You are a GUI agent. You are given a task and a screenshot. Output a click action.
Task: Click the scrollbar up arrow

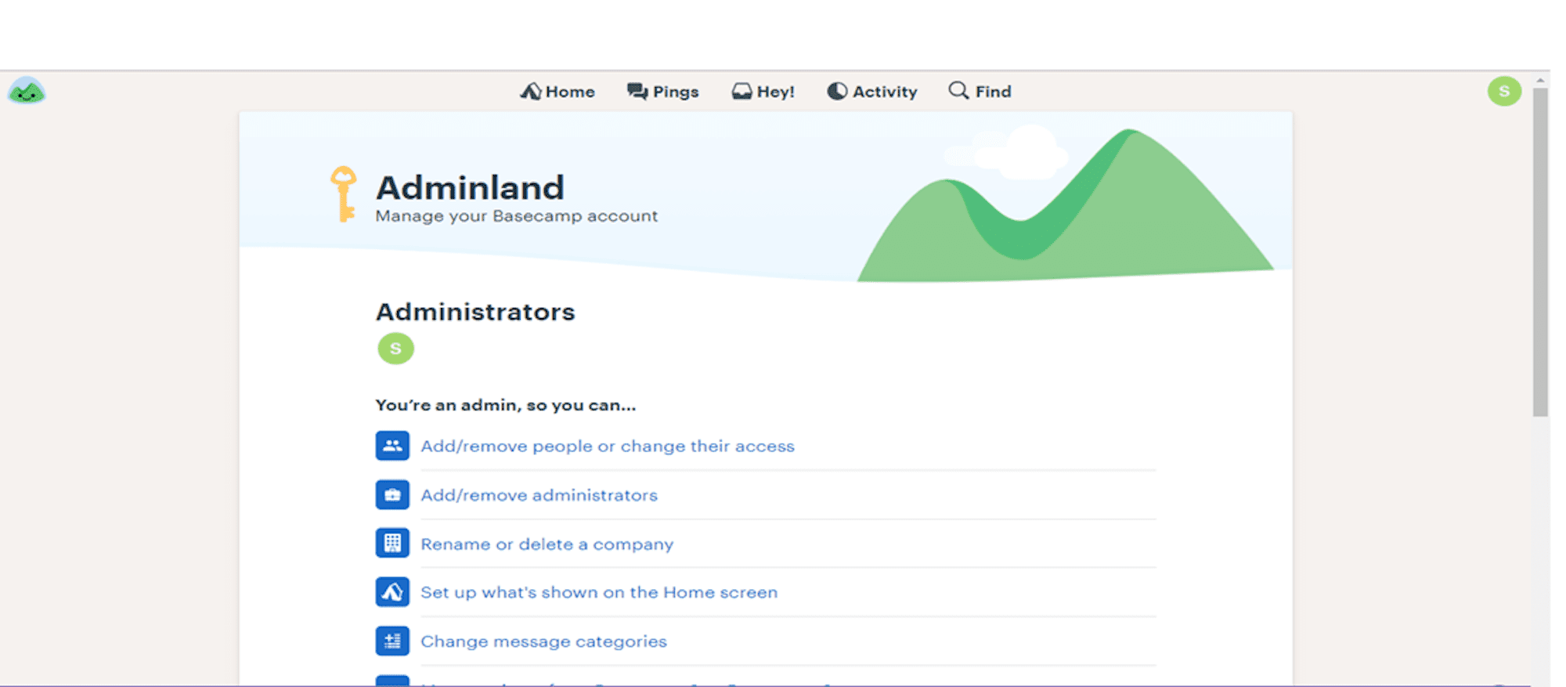click(1540, 80)
